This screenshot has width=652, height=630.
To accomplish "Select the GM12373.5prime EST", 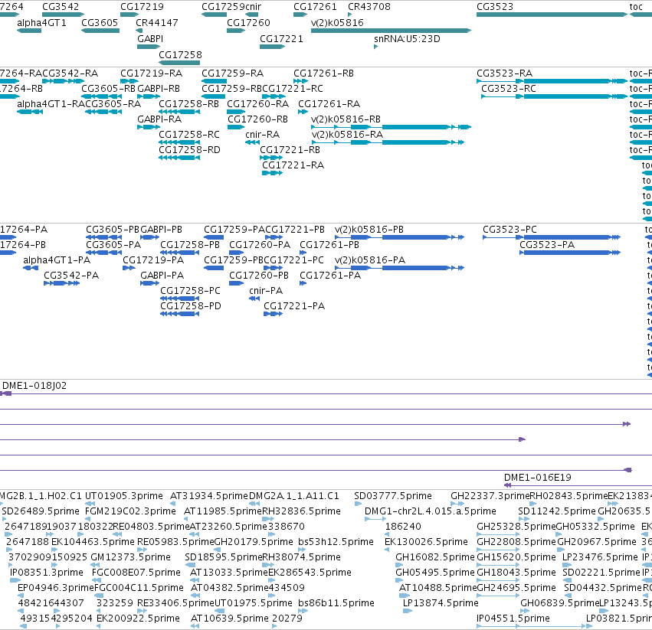I will point(95,565).
